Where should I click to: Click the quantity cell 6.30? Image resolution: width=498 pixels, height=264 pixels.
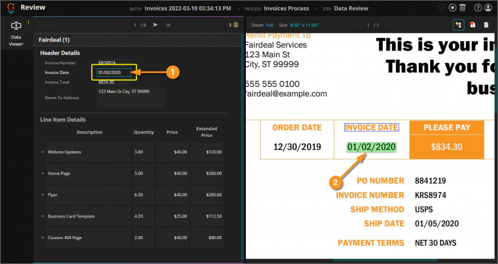click(x=144, y=195)
